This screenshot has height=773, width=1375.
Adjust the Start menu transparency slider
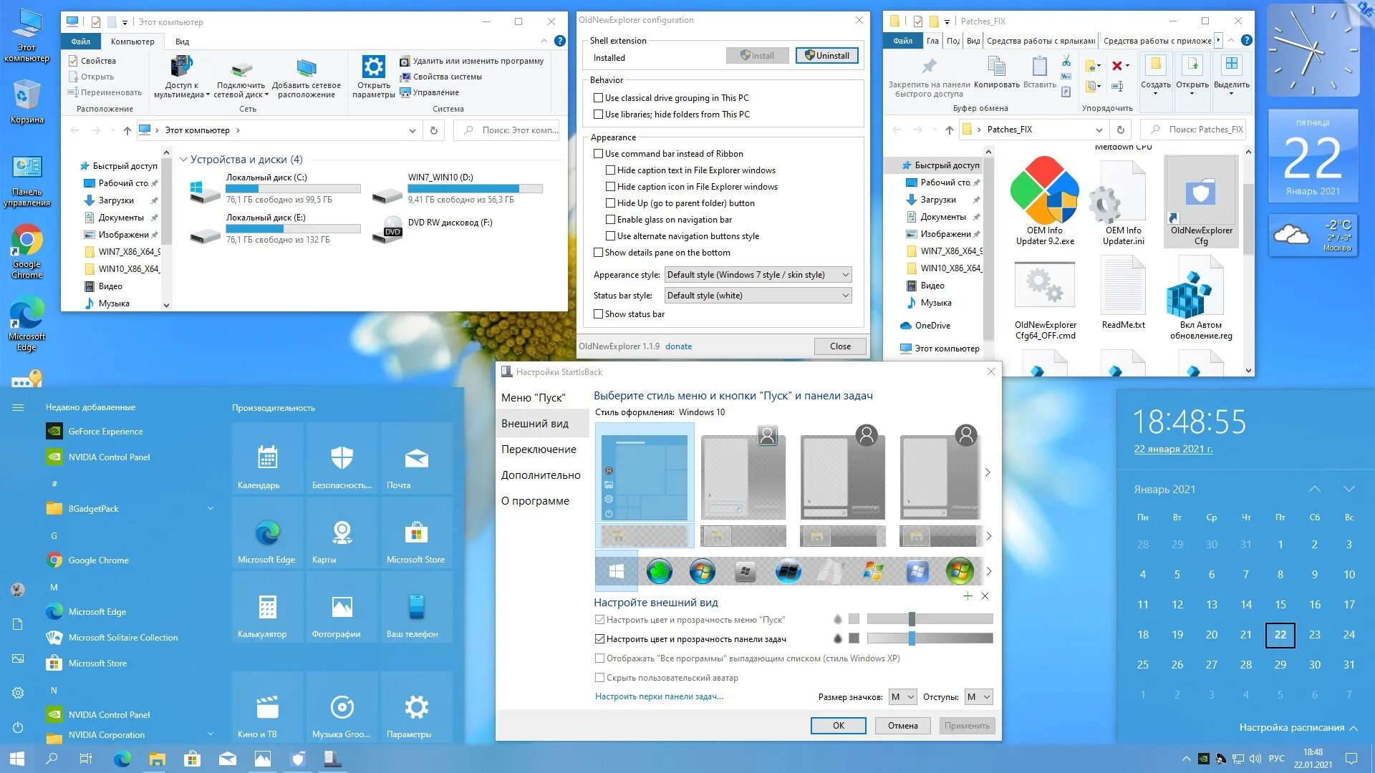pos(930,619)
